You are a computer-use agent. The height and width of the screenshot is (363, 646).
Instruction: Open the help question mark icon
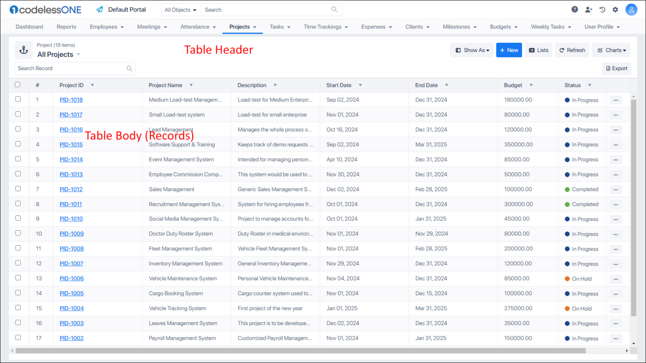coord(575,10)
